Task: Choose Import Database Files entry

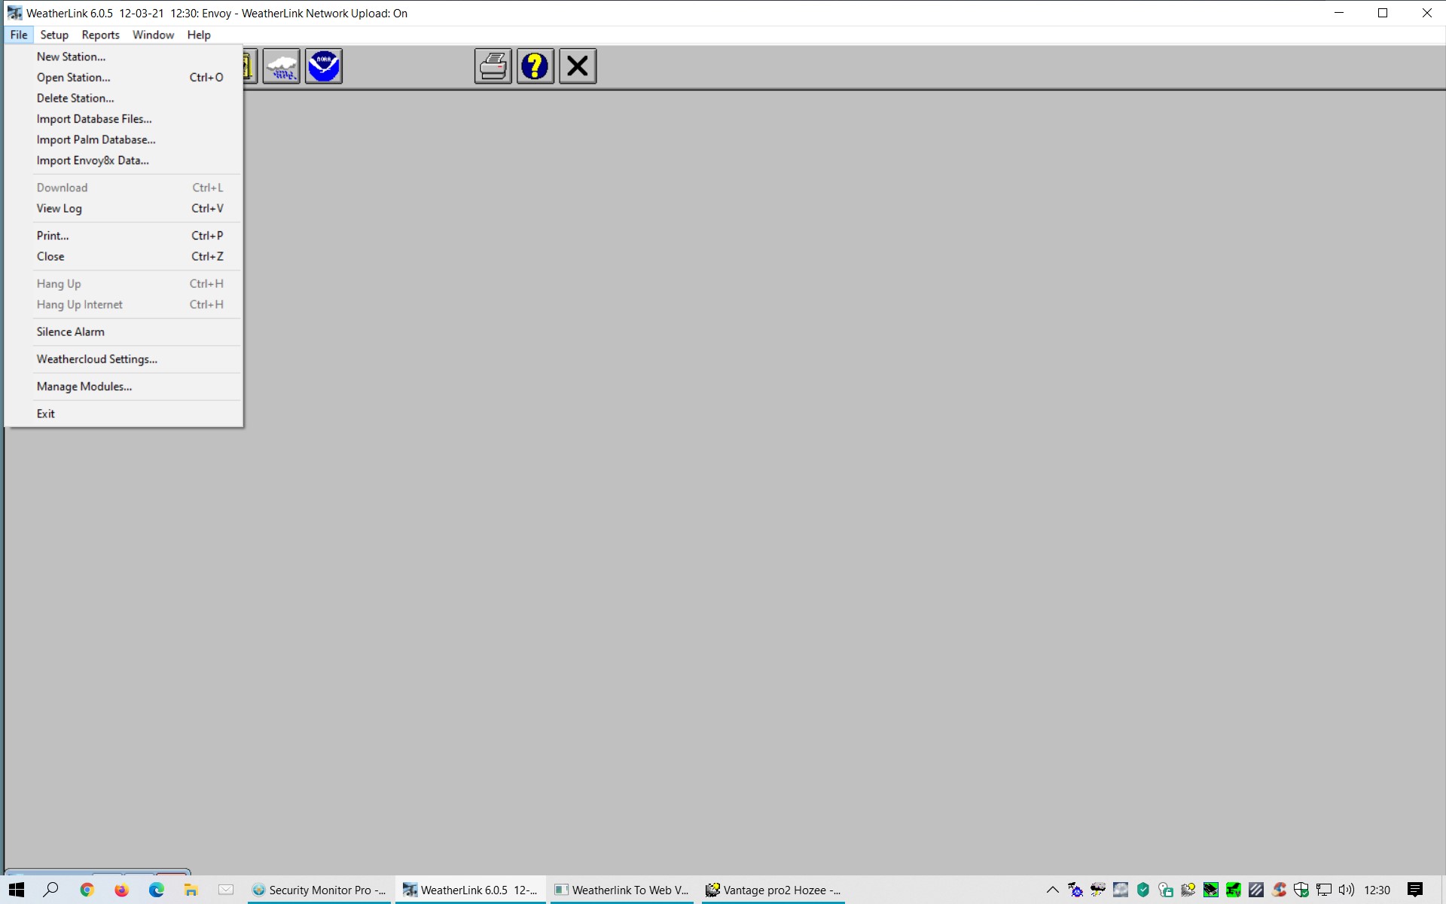Action: (x=94, y=119)
